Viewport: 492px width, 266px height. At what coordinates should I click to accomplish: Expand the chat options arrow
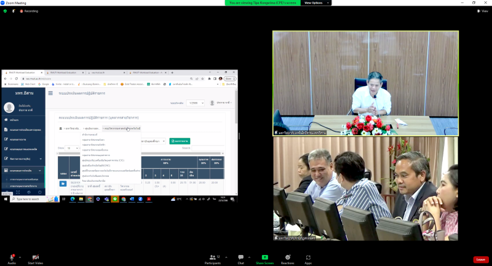pos(250,257)
